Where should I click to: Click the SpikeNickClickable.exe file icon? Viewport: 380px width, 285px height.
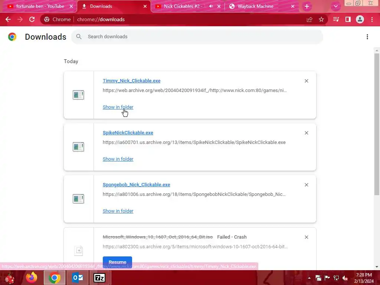[78, 147]
